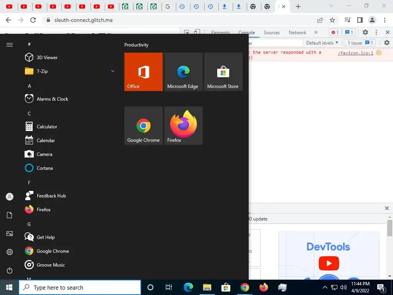Share this page icon in Chrome
393x295 pixels.
pyautogui.click(x=320, y=20)
